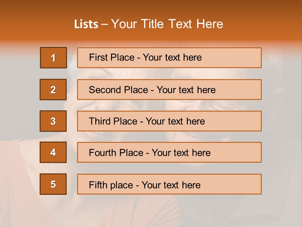Select the 'Fourth Place' list item

(169, 152)
